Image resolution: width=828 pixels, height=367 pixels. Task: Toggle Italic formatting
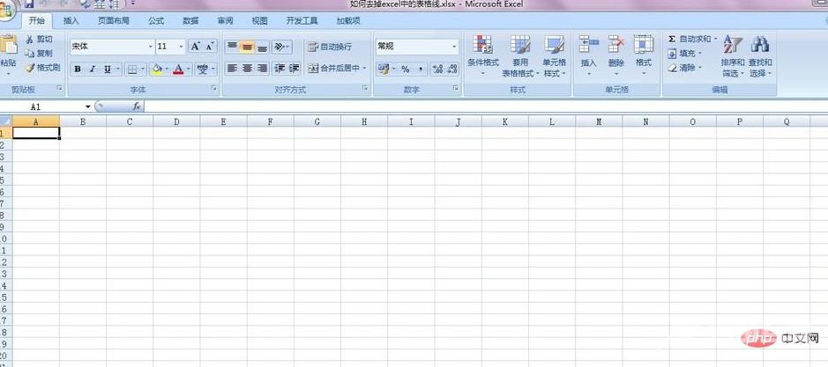(x=93, y=69)
